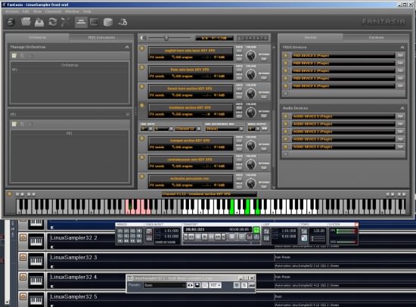Click volume knob of flute solo channel
Image resolution: width=416 pixels, height=307 pixels.
(x=250, y=75)
